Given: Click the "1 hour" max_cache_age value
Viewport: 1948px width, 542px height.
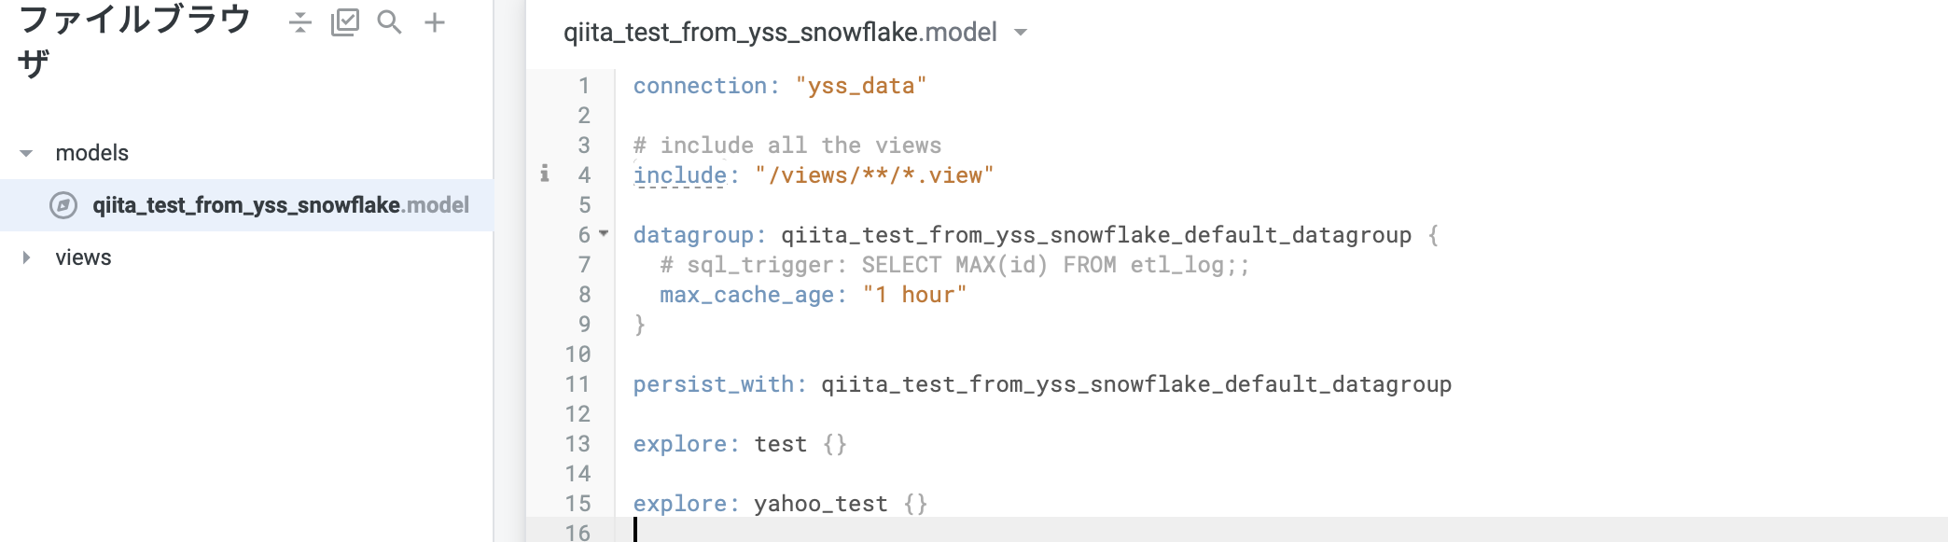Looking at the screenshot, I should click(x=914, y=295).
